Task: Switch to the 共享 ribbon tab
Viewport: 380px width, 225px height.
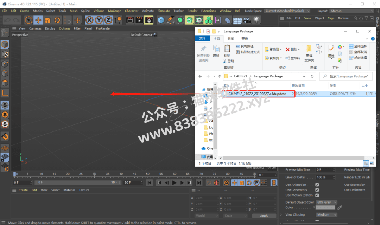Action: coord(231,39)
